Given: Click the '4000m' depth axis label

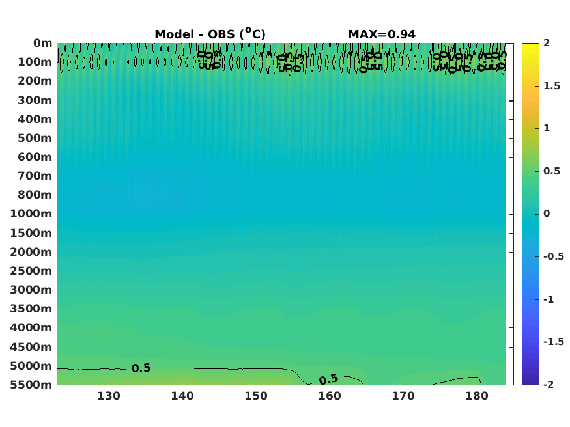Looking at the screenshot, I should (x=31, y=327).
